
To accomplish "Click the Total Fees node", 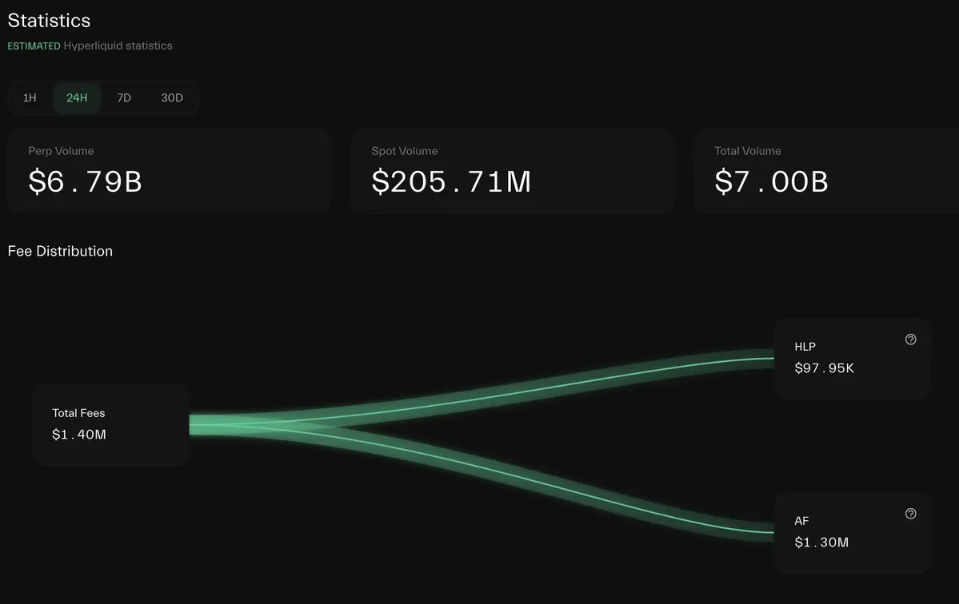I will tap(110, 424).
